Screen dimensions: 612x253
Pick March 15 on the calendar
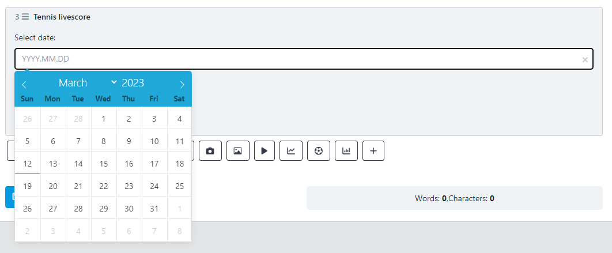(103, 163)
